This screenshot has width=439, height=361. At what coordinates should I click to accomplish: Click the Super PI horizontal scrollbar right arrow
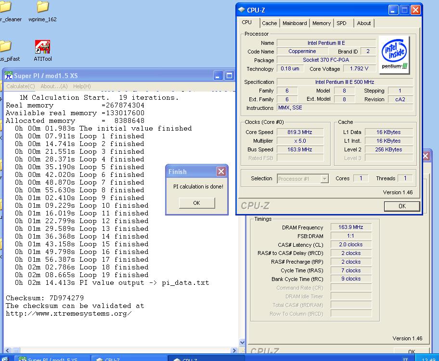234,350
